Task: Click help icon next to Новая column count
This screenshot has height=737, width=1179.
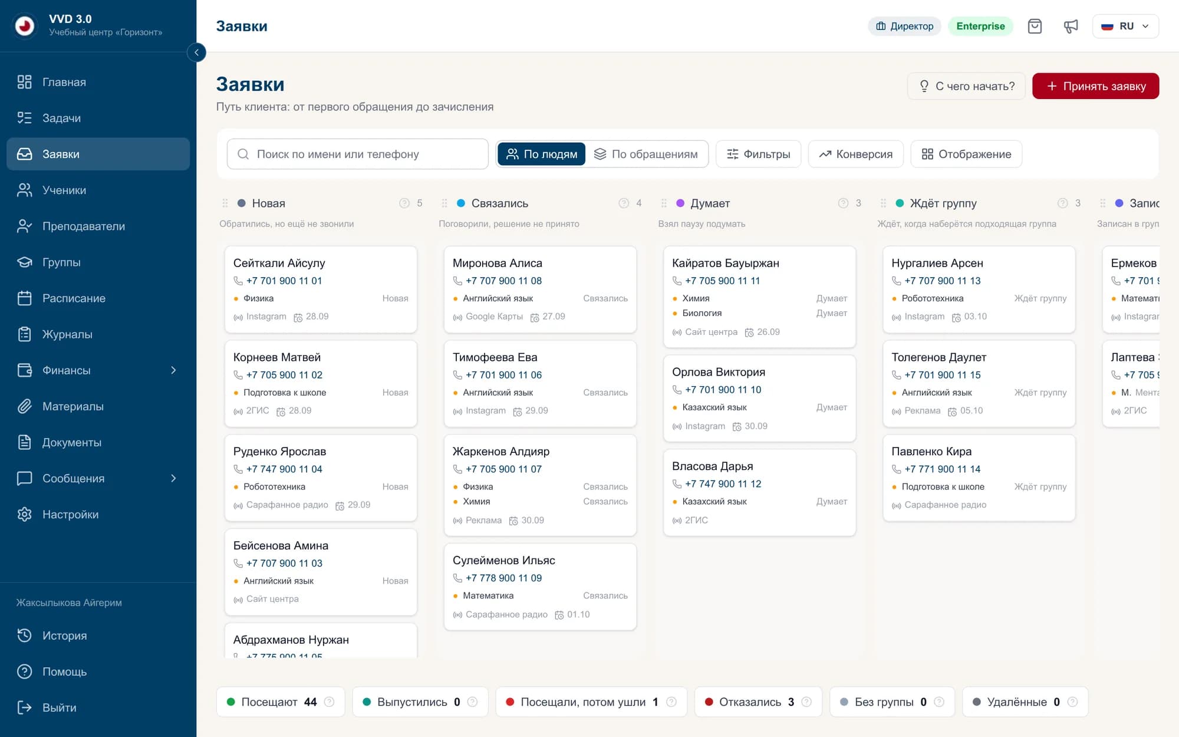Action: (404, 203)
